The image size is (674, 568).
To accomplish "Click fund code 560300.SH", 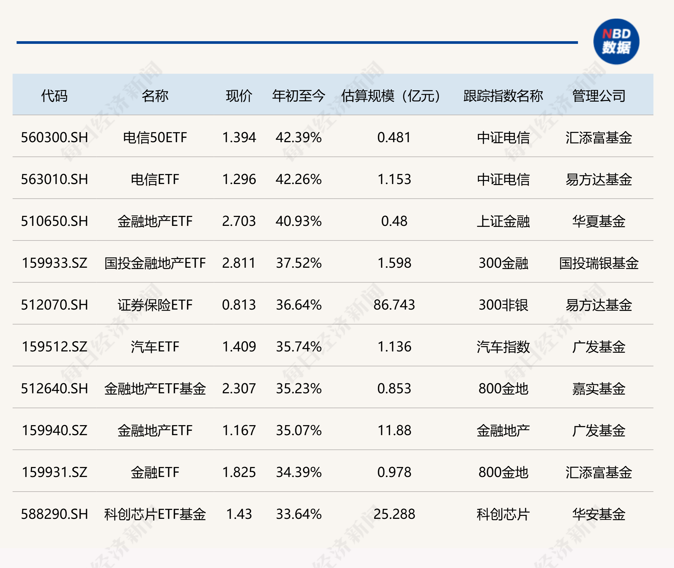I will pos(54,138).
